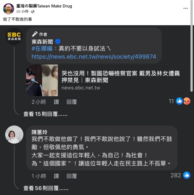
Task: Click the blue verified badge beside 東森新聞
Action: (58, 42)
